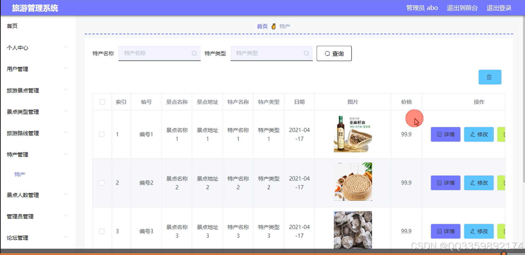Expand the 个人中心 menu chevron
The image size is (525, 255).
(66, 47)
